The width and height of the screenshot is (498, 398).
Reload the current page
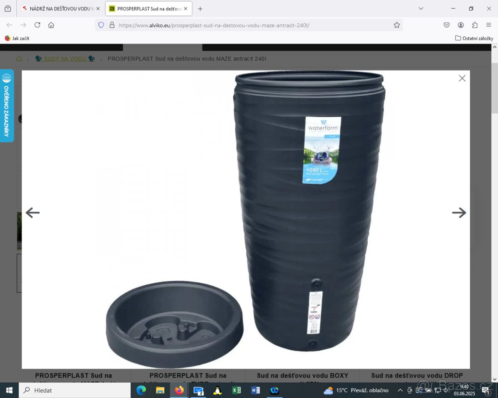[37, 25]
